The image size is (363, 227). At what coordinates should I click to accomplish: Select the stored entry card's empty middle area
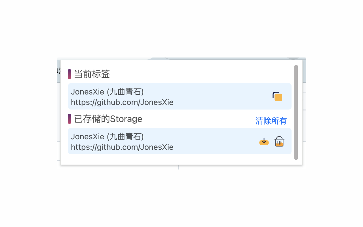(x=216, y=141)
